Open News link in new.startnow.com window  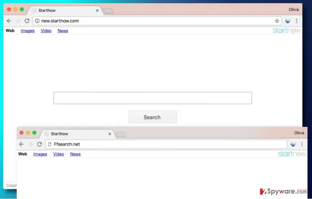(x=63, y=30)
